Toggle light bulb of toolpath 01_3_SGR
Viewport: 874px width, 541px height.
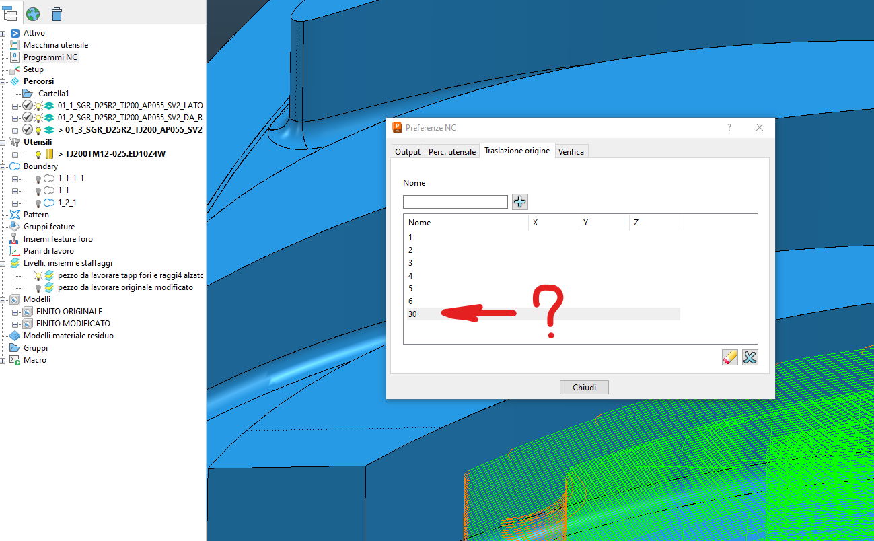[38, 130]
